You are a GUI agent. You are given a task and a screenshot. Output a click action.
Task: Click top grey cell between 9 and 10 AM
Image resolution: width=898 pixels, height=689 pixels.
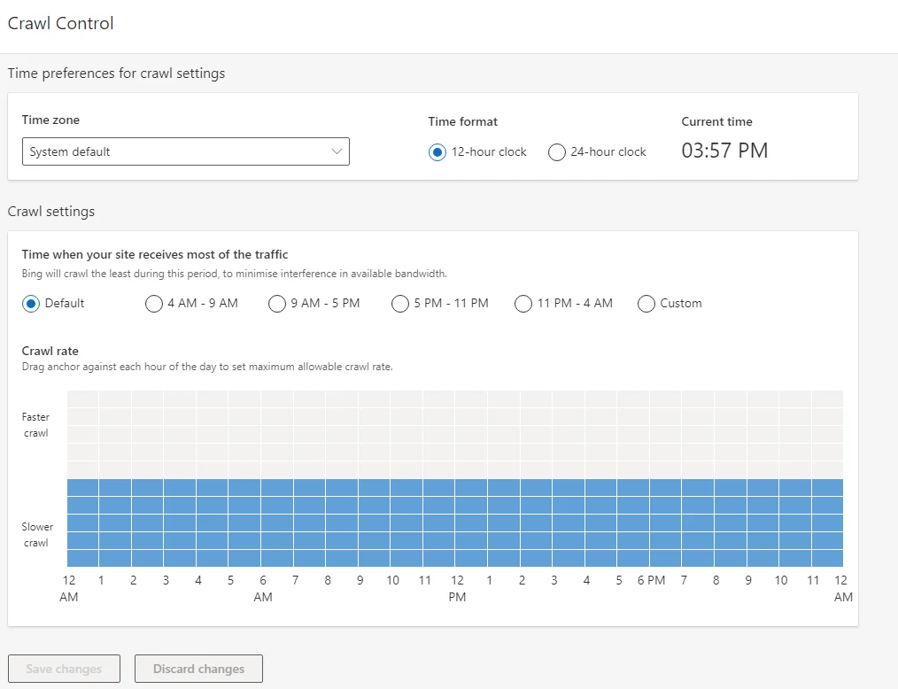tap(375, 399)
